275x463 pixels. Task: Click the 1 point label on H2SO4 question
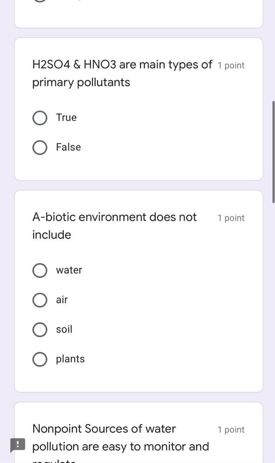(x=231, y=65)
